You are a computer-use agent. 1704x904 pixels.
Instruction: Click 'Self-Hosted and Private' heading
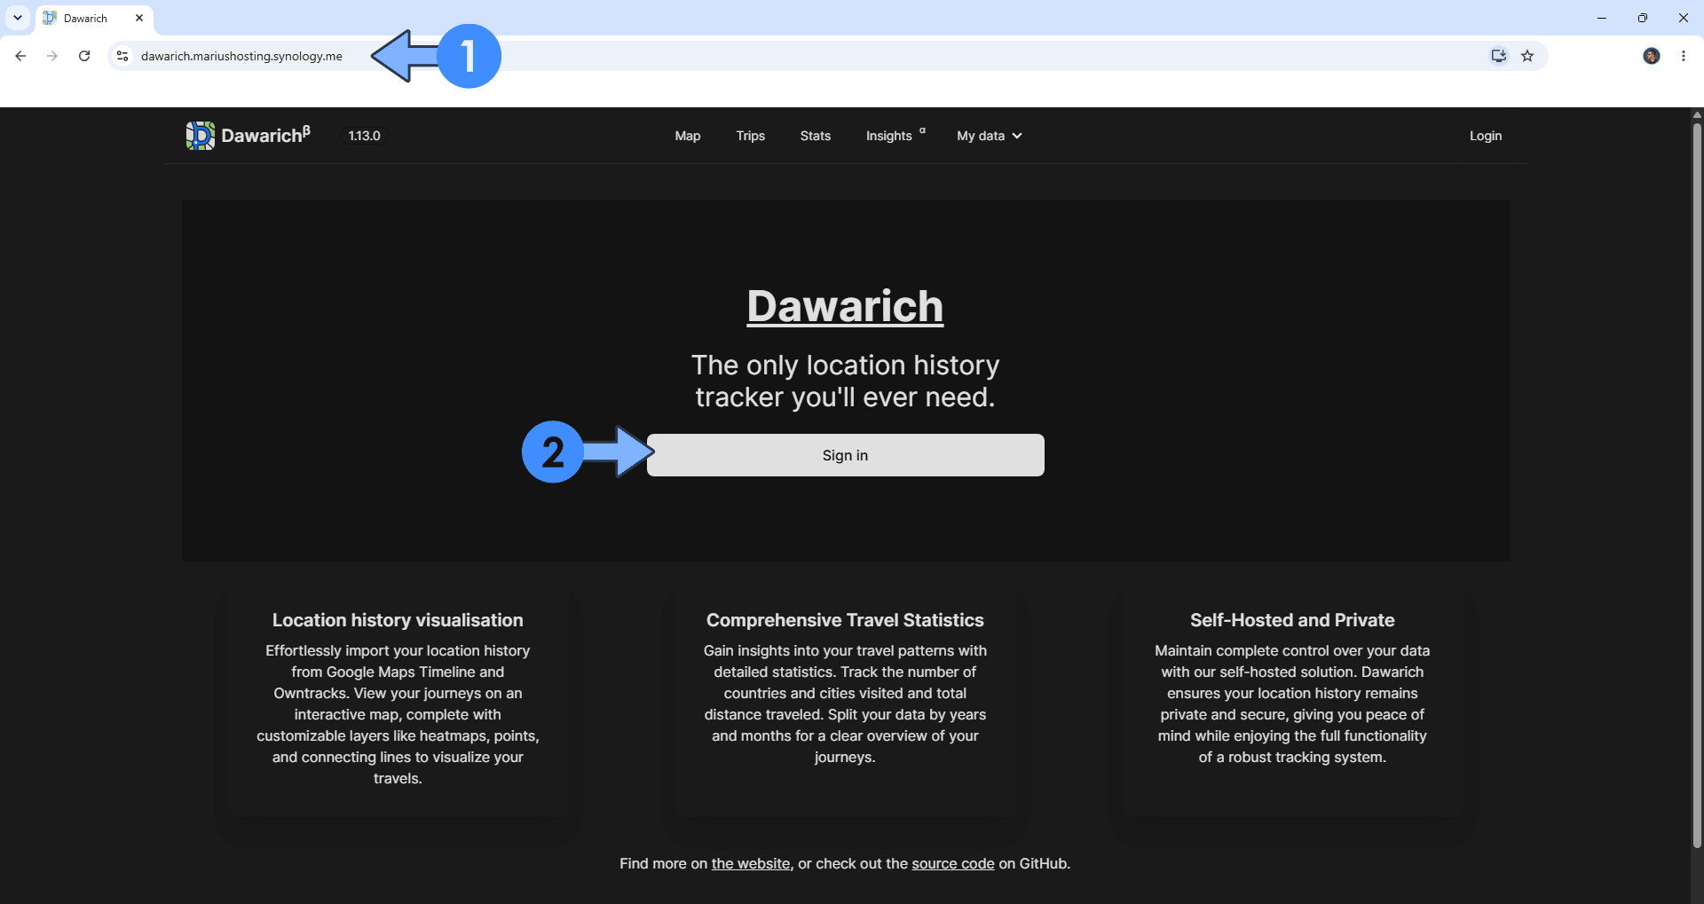tap(1292, 620)
